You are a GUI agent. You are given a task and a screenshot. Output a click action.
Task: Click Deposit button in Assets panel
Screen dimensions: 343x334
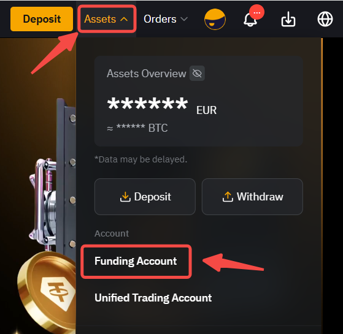click(145, 197)
